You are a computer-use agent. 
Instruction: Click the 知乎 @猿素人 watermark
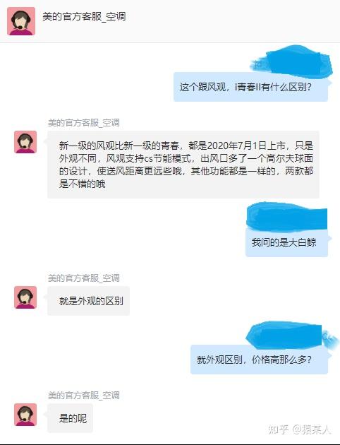299,429
